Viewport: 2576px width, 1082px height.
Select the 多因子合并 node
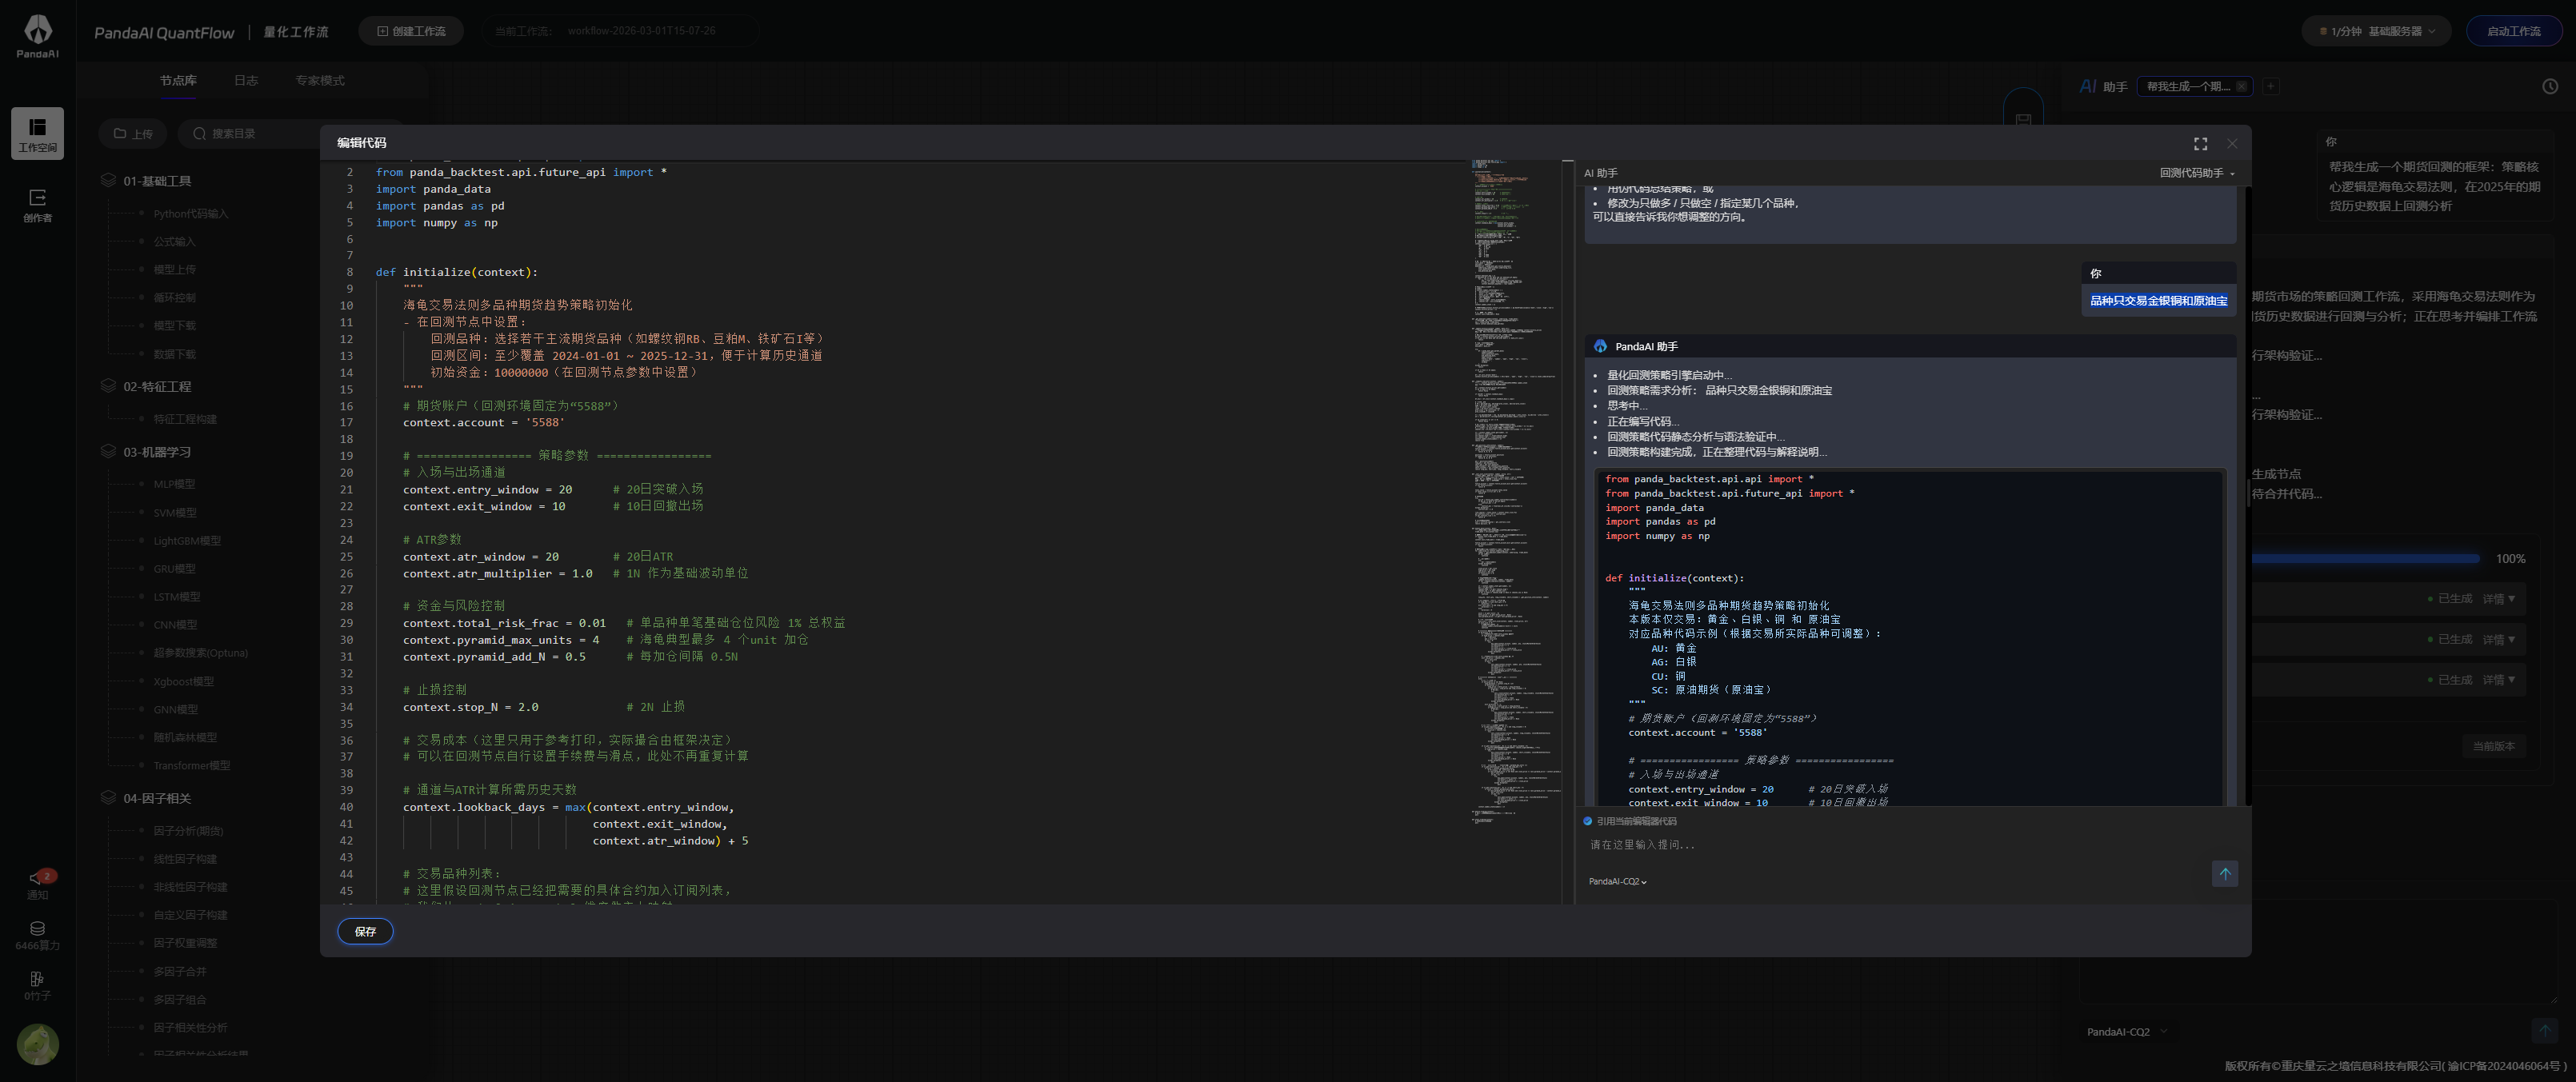(179, 971)
